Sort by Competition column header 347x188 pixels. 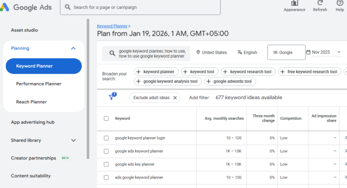tap(290, 118)
